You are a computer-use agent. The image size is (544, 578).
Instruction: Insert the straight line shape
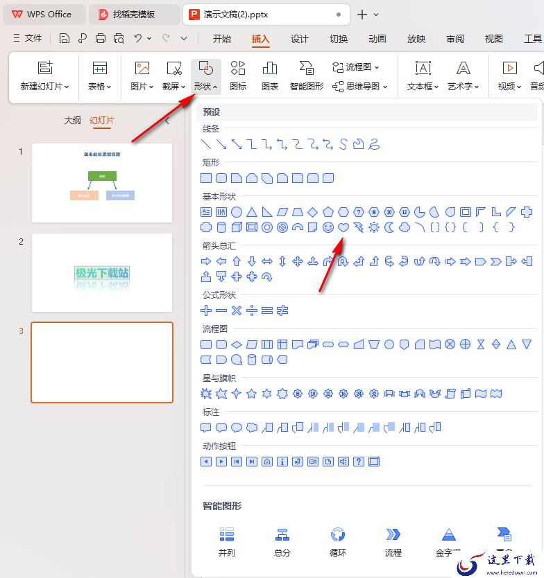[x=206, y=144]
